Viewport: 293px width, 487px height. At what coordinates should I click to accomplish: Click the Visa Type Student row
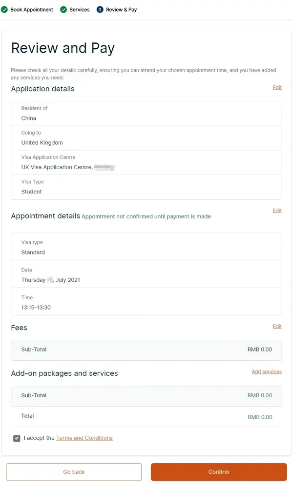[146, 187]
